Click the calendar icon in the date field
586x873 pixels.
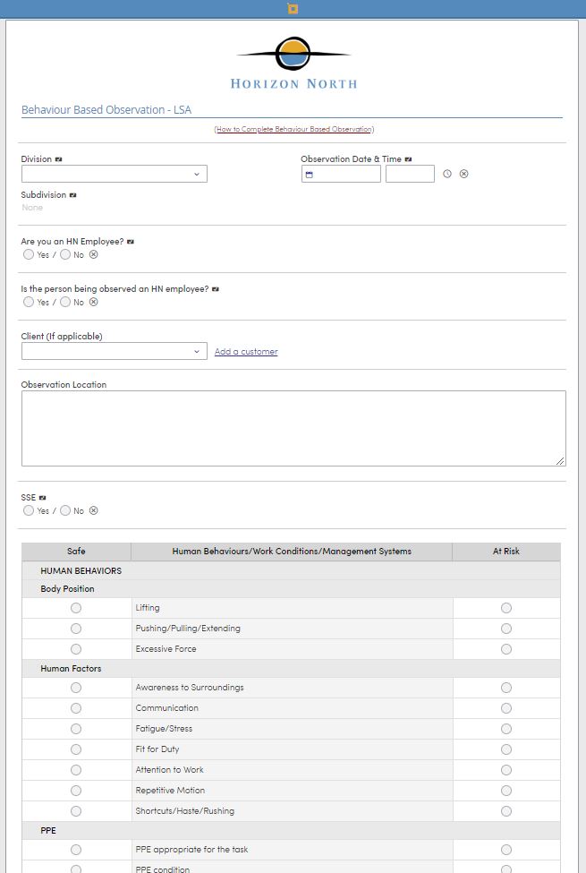click(x=310, y=175)
